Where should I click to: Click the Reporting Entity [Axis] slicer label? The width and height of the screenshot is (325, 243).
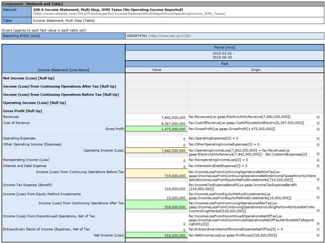click(x=22, y=36)
